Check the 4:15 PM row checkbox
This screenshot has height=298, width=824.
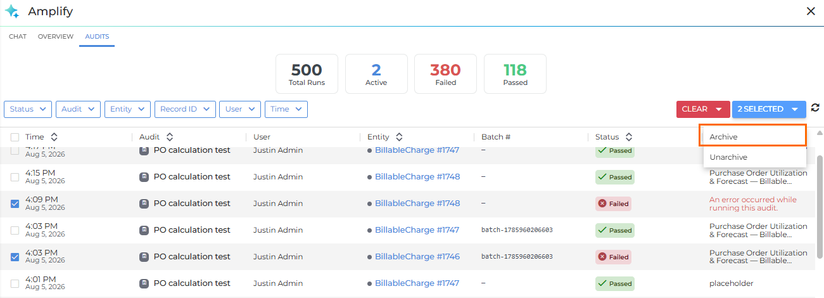[15, 177]
